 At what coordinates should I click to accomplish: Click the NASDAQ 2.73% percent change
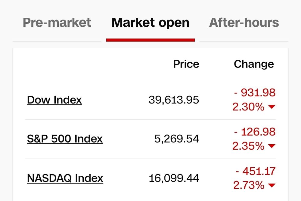pos(249,185)
